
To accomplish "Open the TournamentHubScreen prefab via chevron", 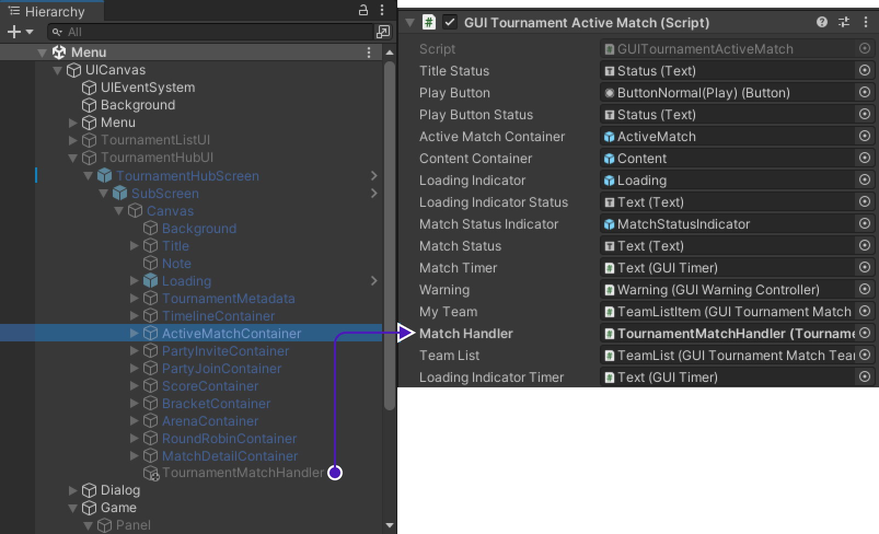I will pos(374,176).
